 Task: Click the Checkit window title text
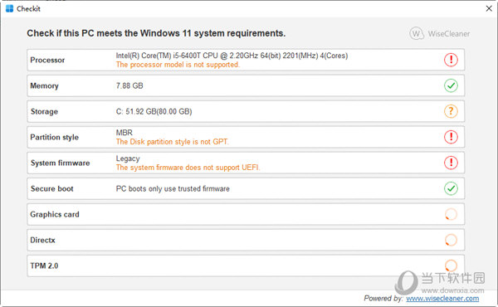[28, 8]
